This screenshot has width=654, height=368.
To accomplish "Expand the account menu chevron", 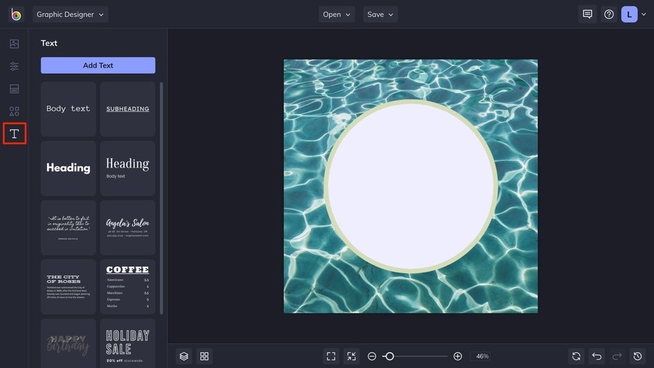I will pos(644,15).
